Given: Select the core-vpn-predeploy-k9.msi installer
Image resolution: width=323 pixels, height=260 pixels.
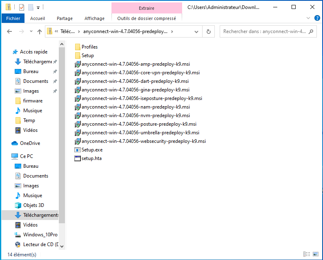Looking at the screenshot, I should coord(140,73).
